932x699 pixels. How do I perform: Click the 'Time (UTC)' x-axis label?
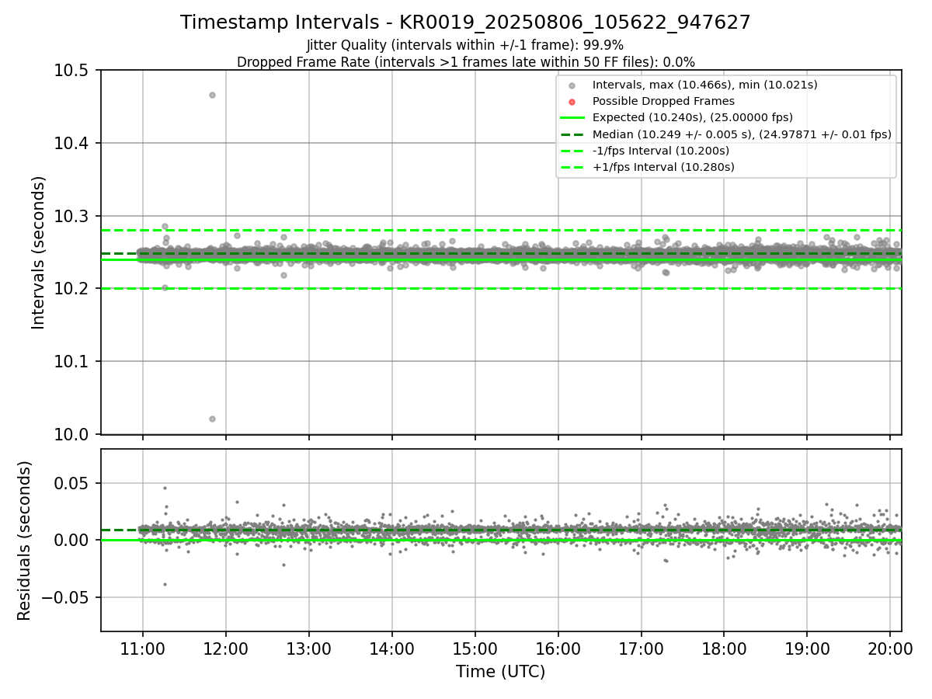[500, 671]
